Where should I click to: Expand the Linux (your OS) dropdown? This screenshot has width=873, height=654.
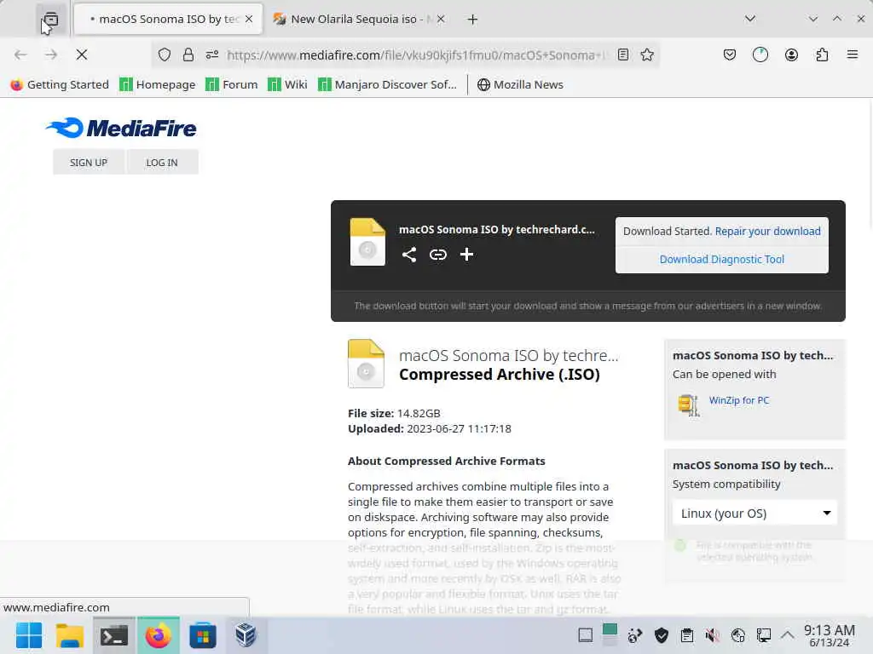754,513
